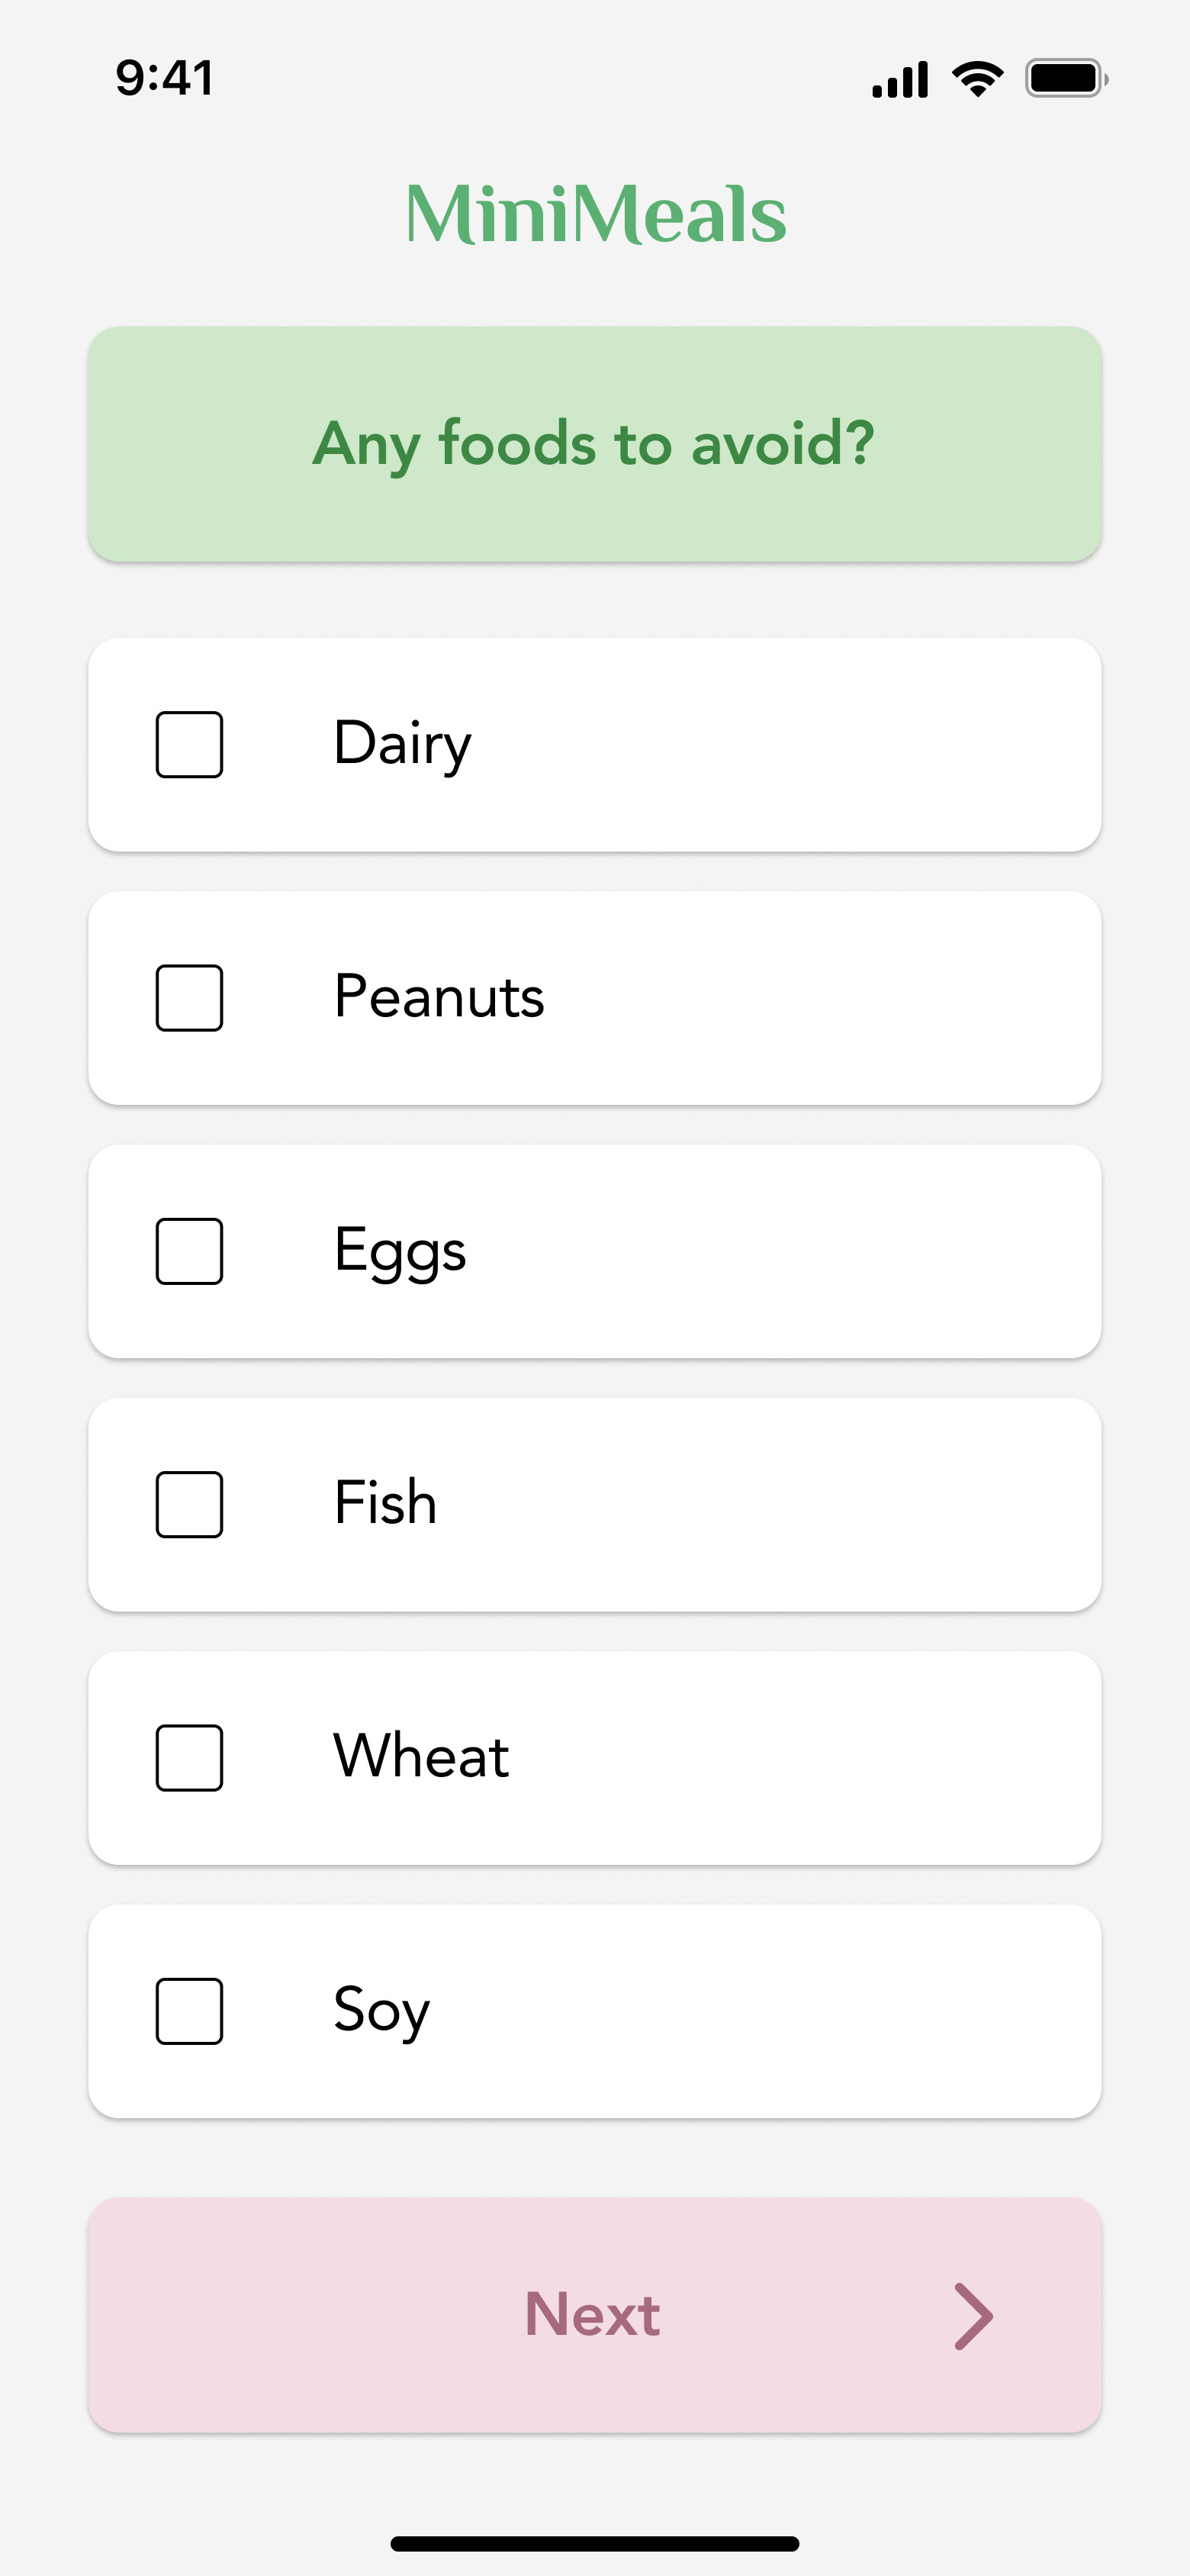The height and width of the screenshot is (2576, 1190).
Task: Tap the chevron arrow on Next
Action: (972, 2315)
